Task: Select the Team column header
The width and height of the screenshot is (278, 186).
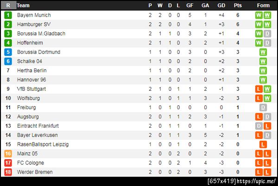Action: pos(23,6)
